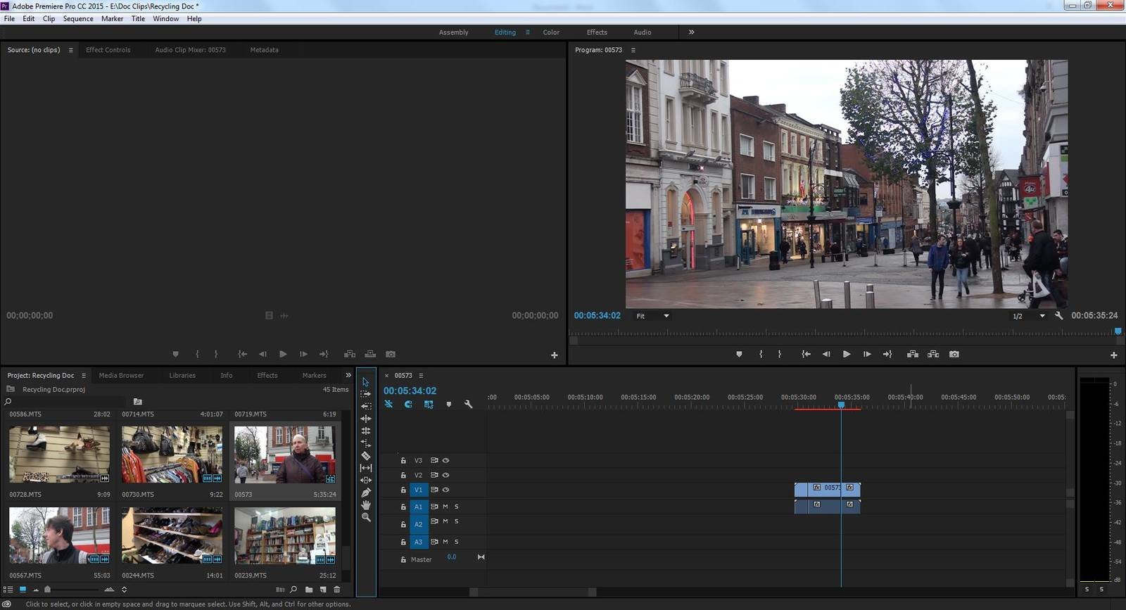Toggle lock on video track V3

pyautogui.click(x=403, y=461)
